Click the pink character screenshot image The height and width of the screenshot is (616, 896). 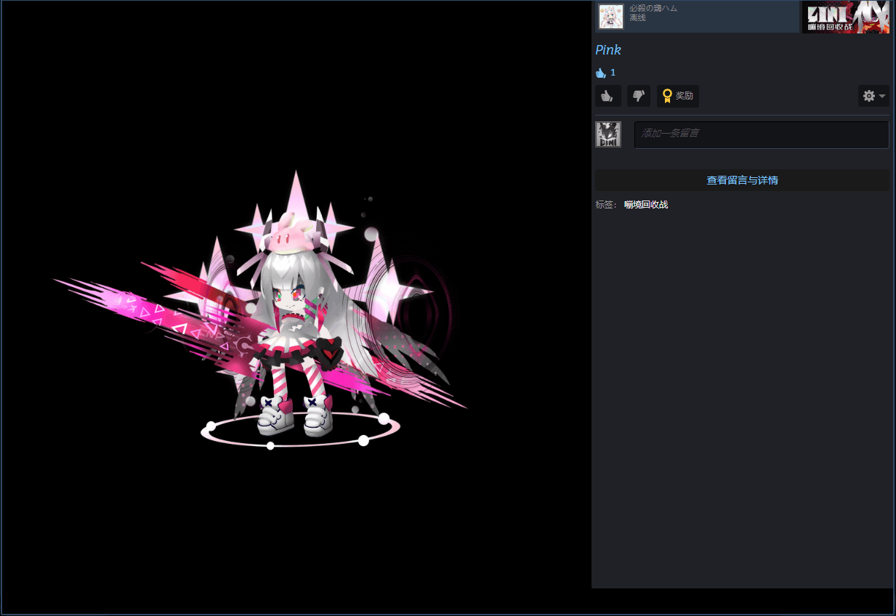296,308
